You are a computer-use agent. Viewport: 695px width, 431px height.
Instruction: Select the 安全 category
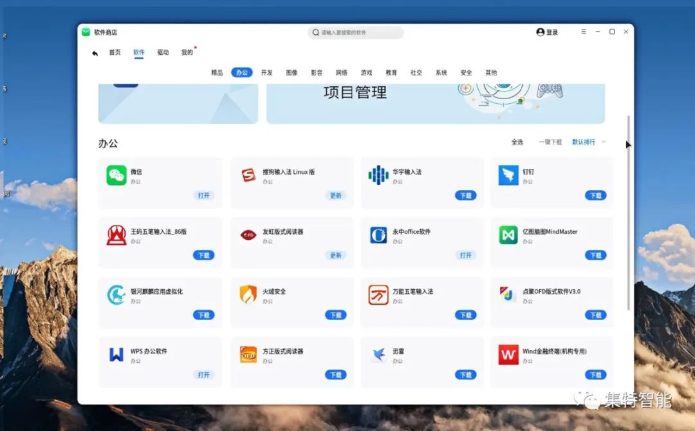(466, 72)
